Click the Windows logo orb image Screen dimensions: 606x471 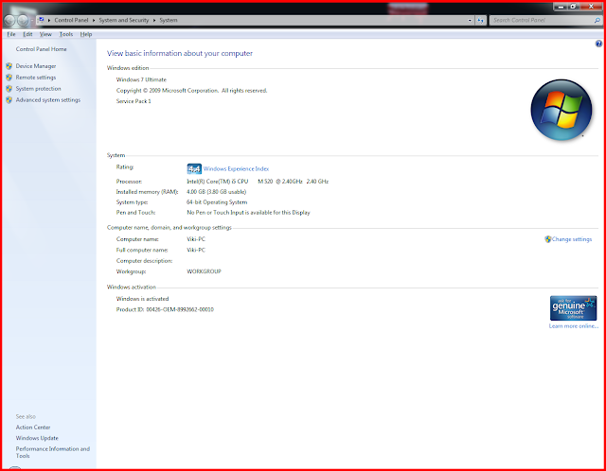pyautogui.click(x=561, y=110)
